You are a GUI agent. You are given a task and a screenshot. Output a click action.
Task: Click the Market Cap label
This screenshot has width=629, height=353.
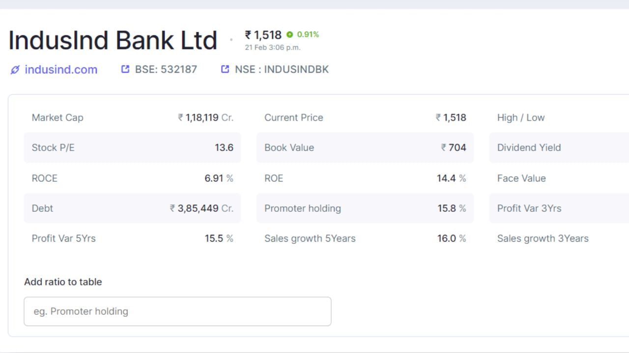click(x=57, y=118)
